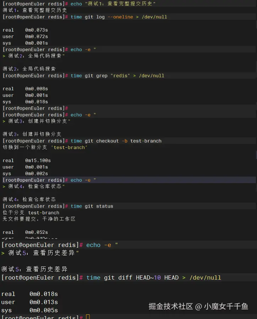Click continuation line '> 测试3：创建并切换分支"'
The height and width of the screenshot is (319, 257).
(x=37, y=121)
